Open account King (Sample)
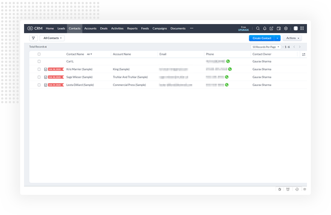Viewport: 331px width, 215px height. click(x=121, y=69)
